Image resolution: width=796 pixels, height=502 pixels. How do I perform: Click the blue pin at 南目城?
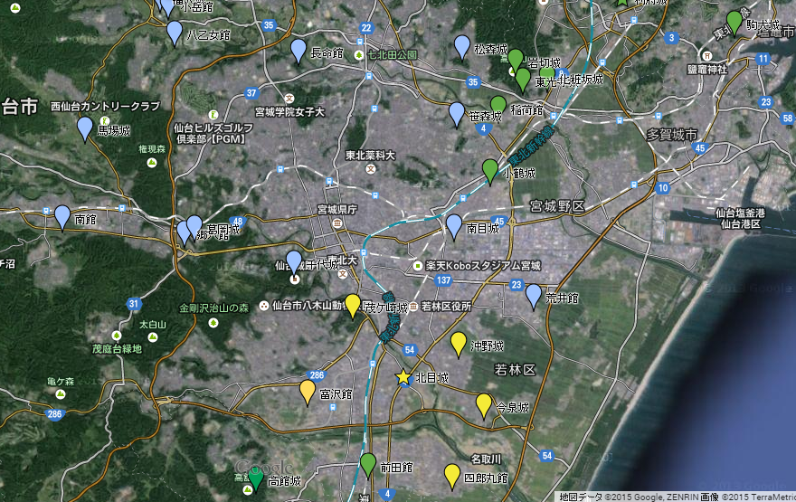coord(454,226)
